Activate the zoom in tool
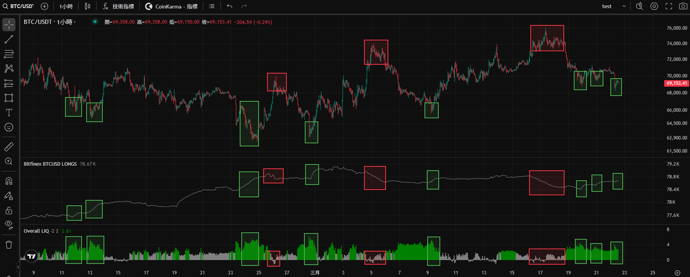The height and width of the screenshot is (277, 690). (9, 161)
